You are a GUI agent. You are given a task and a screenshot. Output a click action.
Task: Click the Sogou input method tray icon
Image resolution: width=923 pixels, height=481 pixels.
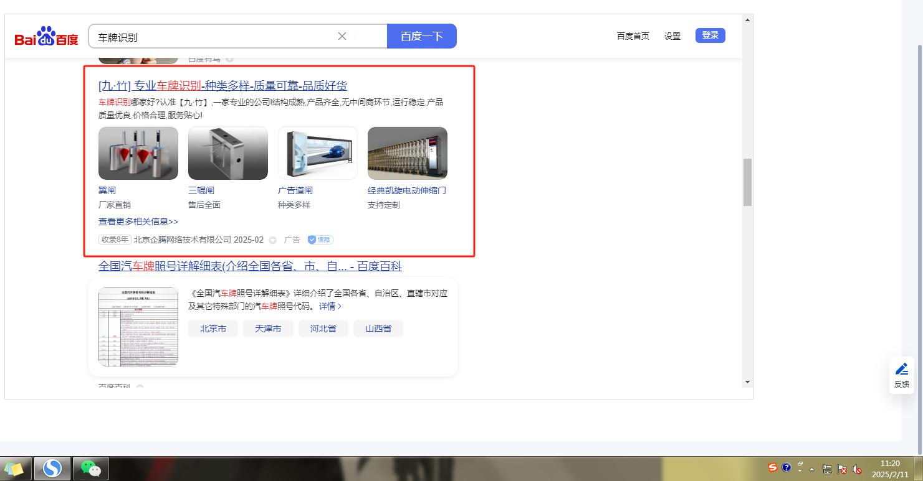pos(773,468)
